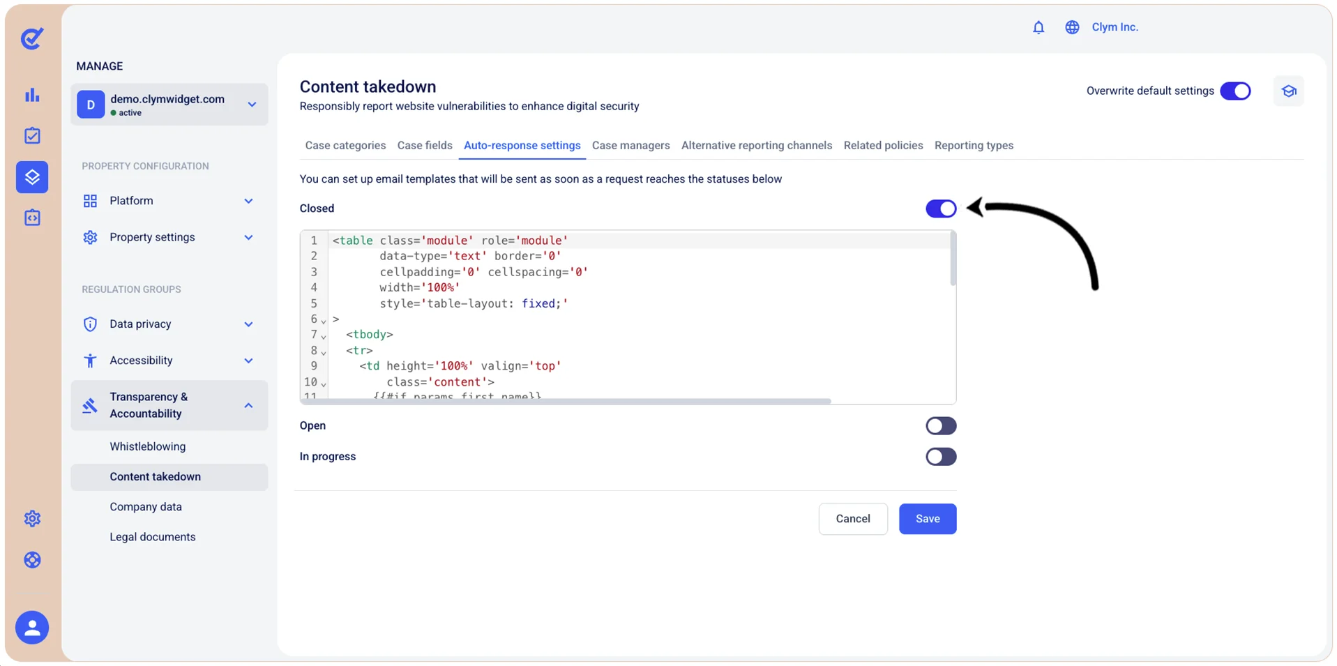Click the Data privacy shield icon

click(90, 324)
